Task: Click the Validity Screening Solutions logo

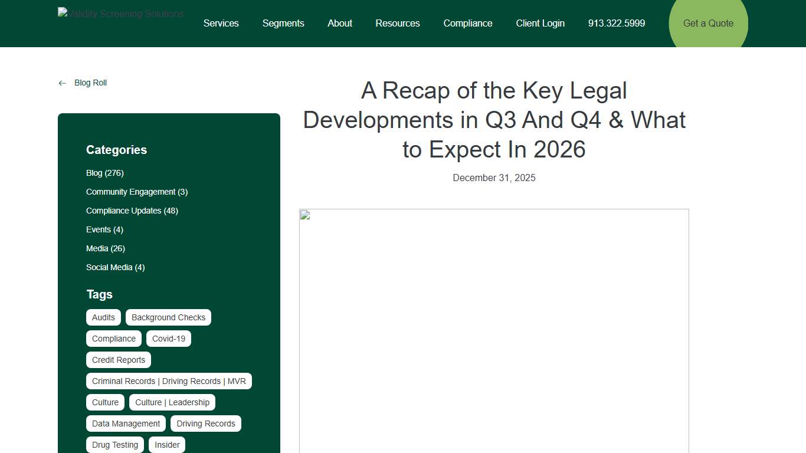Action: [x=120, y=14]
